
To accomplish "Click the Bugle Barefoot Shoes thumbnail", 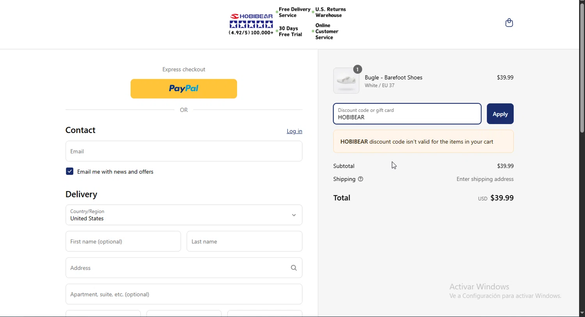I will pyautogui.click(x=346, y=81).
